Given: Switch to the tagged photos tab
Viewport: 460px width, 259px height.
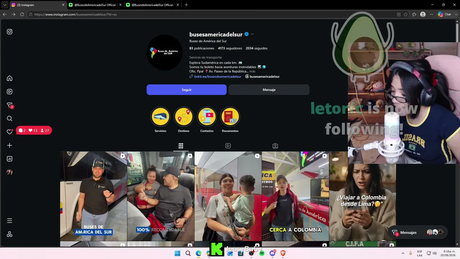Looking at the screenshot, I should tap(275, 146).
